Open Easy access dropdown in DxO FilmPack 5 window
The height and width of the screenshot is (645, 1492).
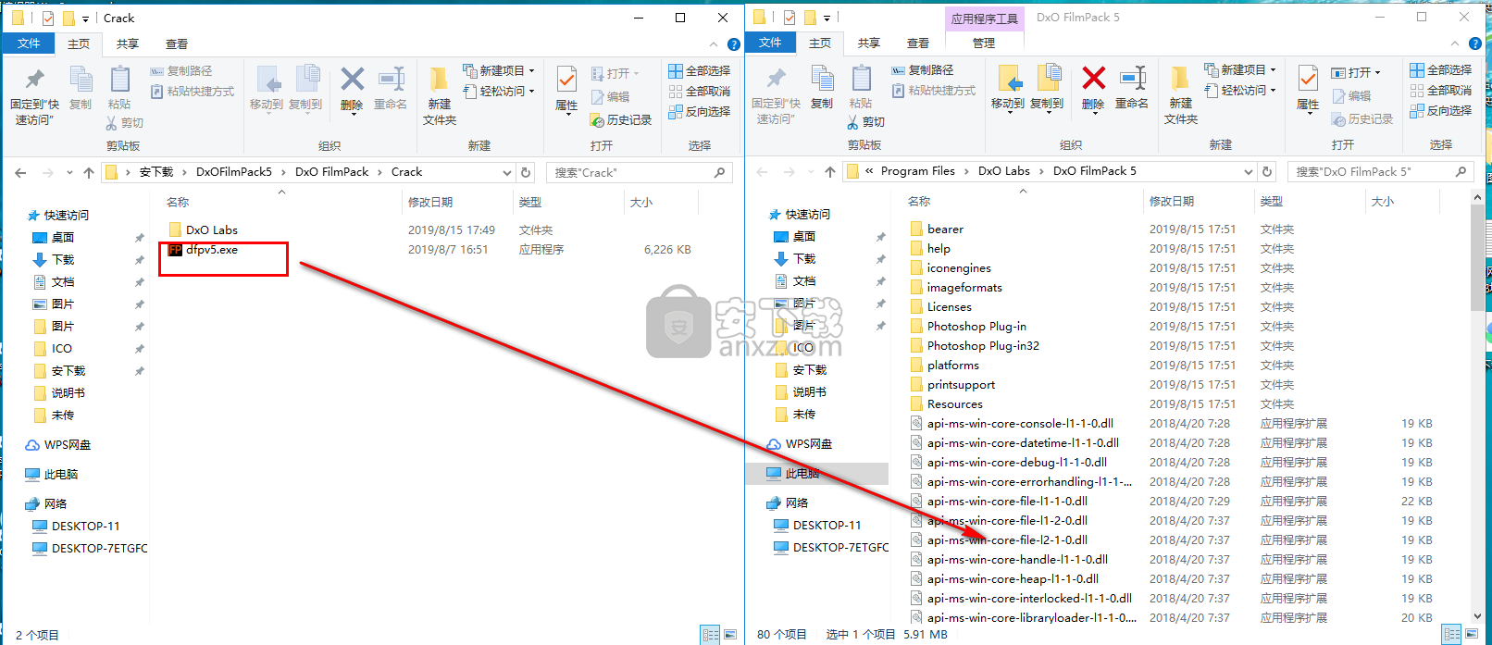tap(1240, 90)
